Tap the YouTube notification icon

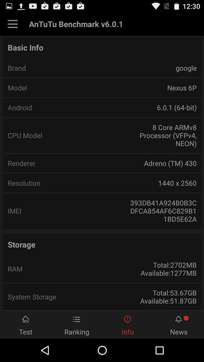33,6
